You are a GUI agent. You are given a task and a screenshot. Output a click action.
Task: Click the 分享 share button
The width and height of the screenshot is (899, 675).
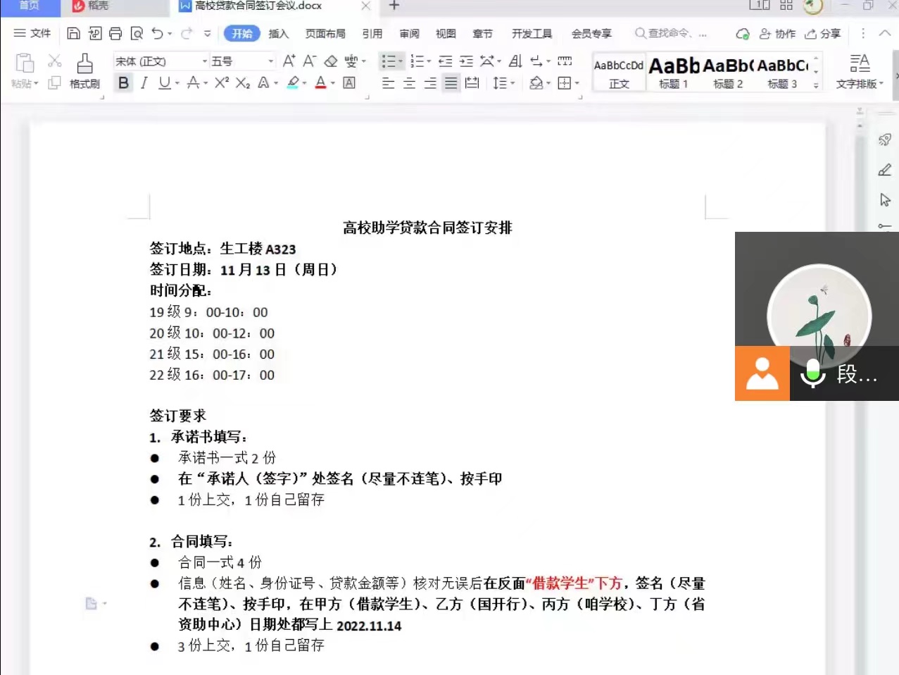pyautogui.click(x=823, y=33)
